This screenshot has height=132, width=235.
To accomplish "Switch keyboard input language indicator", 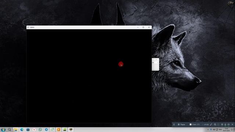I will point(220,129).
